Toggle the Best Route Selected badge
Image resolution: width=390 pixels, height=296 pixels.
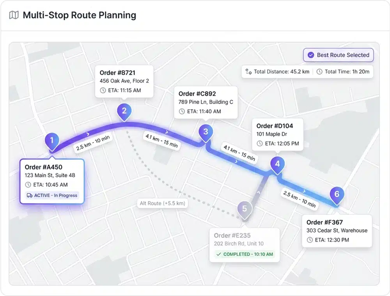click(338, 55)
